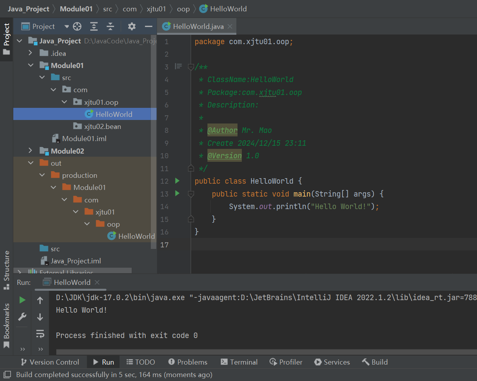Screen dimensions: 477x381
Task: Open the Terminal tool window
Action: (239, 362)
